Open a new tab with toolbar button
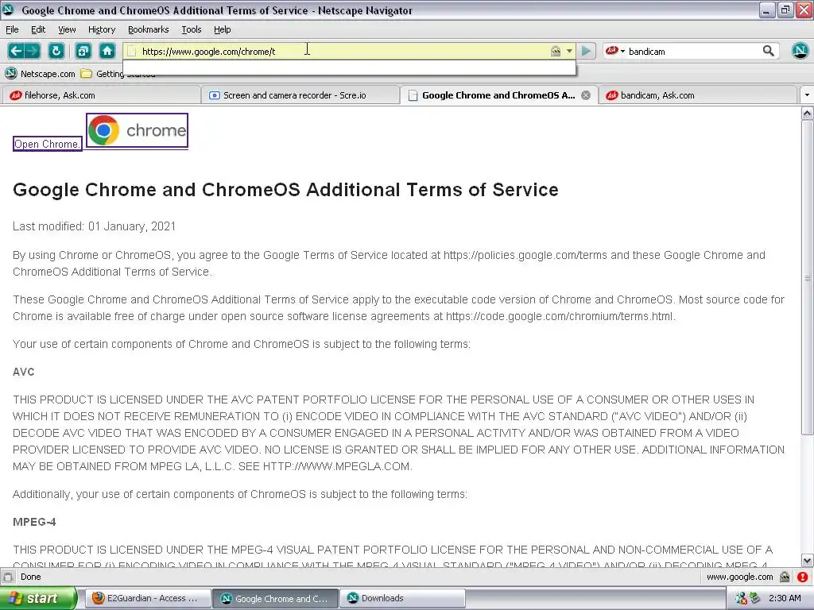This screenshot has width=814, height=610. tap(83, 51)
